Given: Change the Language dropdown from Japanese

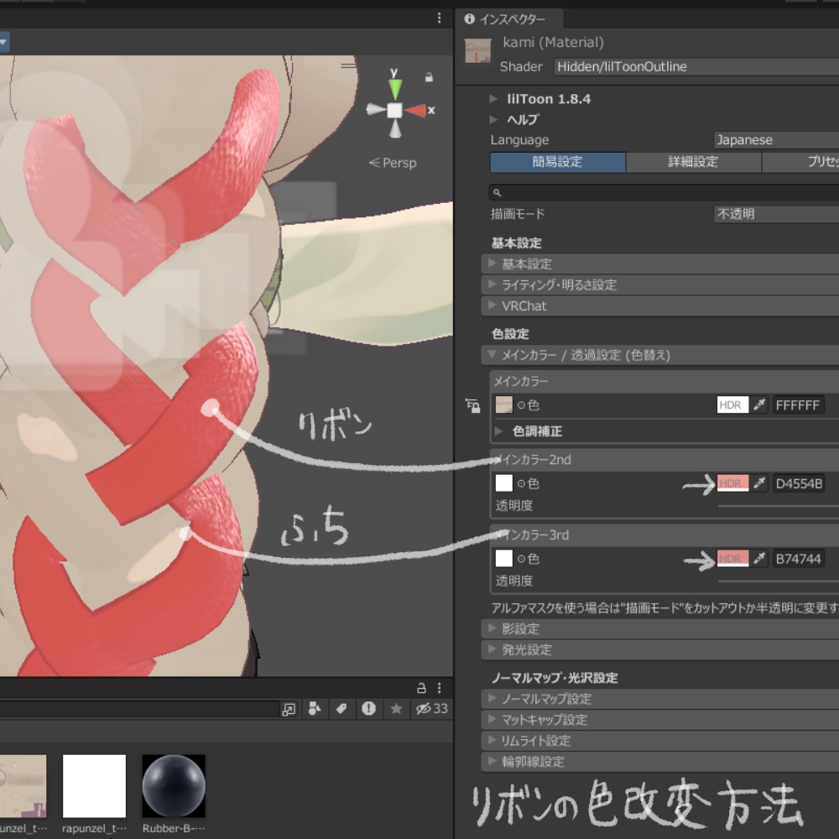Looking at the screenshot, I should coord(772,139).
